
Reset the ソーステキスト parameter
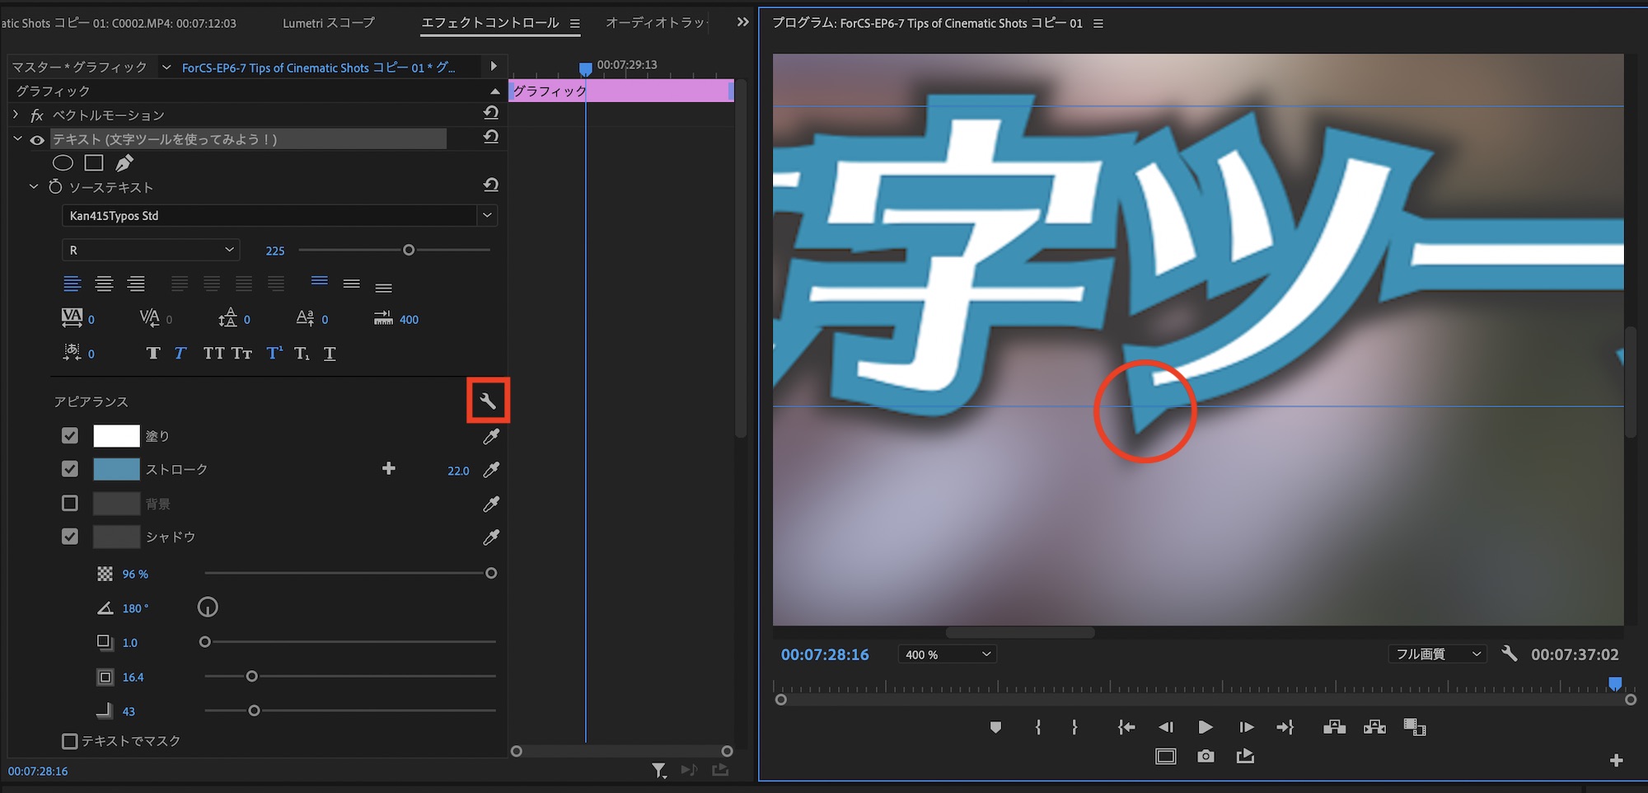[x=491, y=185]
